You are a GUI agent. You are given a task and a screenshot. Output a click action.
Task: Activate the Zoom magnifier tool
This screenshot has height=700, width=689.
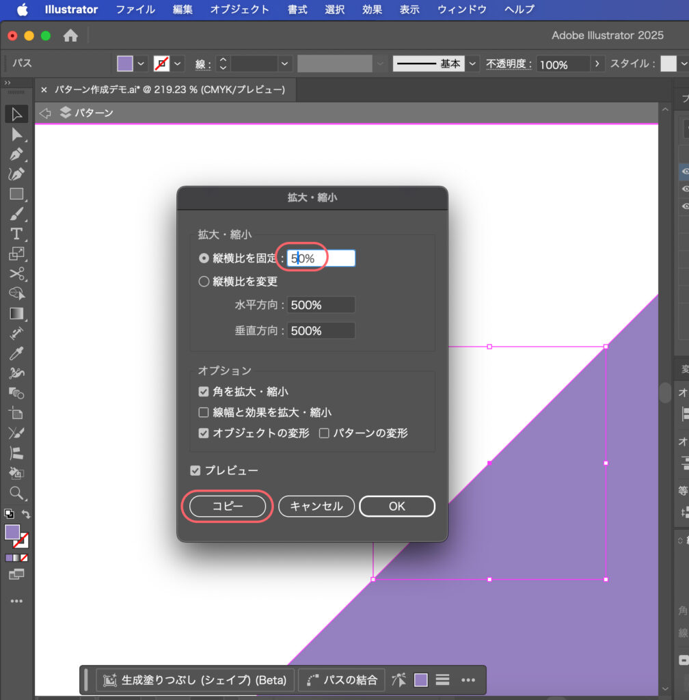coord(16,493)
